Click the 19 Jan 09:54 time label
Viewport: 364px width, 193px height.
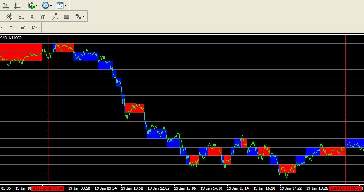click(106, 188)
